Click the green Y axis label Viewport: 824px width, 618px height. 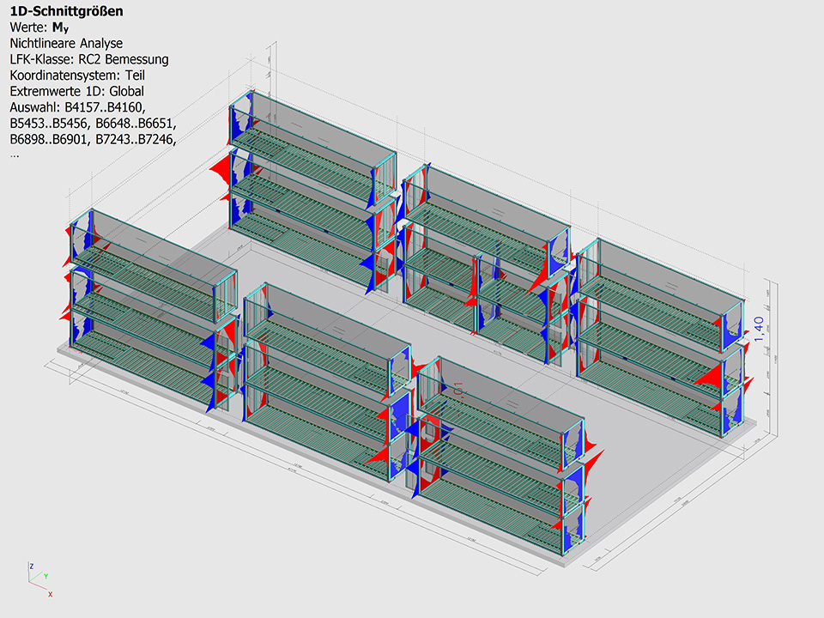click(x=45, y=576)
